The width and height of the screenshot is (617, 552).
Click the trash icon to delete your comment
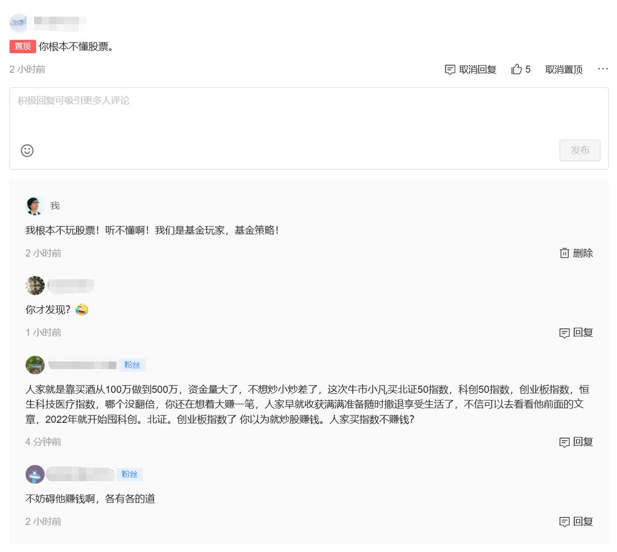564,253
